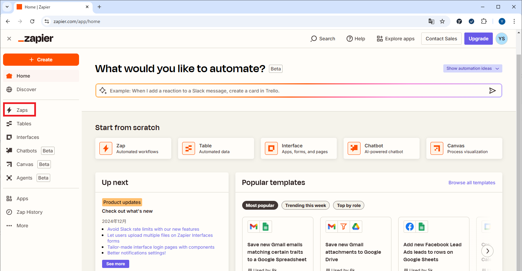Go to Home in sidebar

point(41,76)
